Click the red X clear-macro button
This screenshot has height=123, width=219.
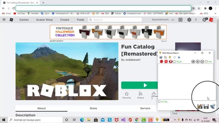tap(171, 61)
